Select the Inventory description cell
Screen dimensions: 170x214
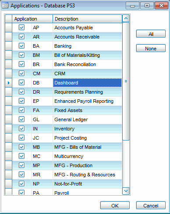[x=87, y=129]
